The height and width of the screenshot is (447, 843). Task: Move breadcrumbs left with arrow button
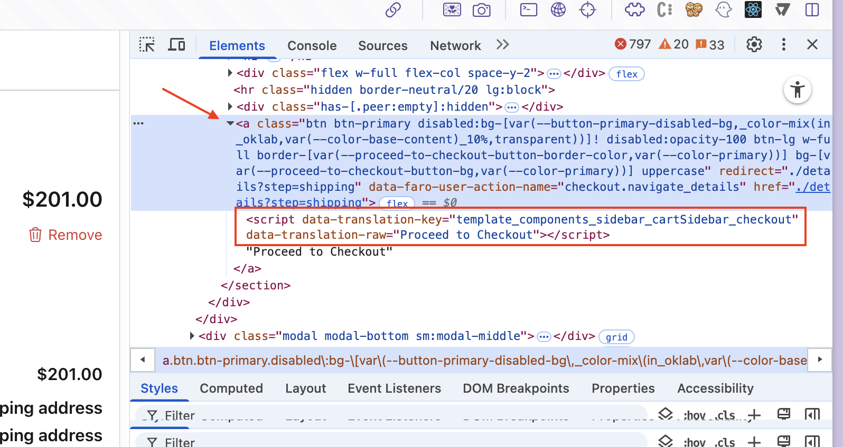click(143, 360)
